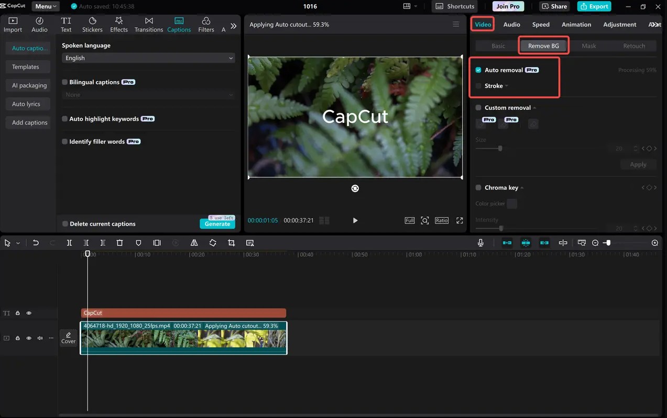Viewport: 667px width, 418px height.
Task: Expand the Stroke options arrow
Action: (x=507, y=86)
